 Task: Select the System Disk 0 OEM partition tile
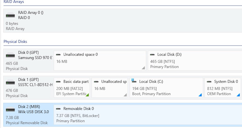(223, 88)
